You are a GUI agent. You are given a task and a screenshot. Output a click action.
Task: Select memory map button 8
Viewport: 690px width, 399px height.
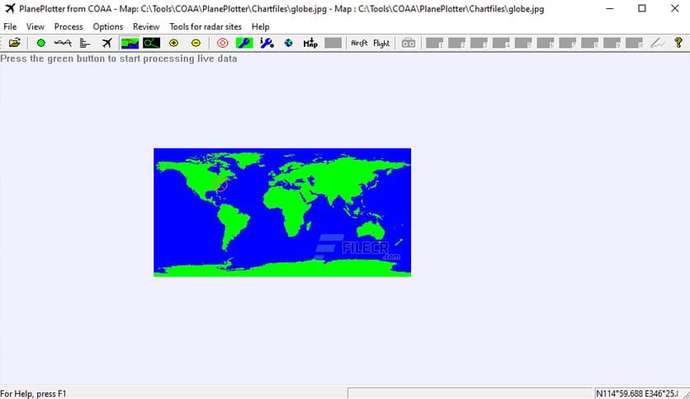click(589, 43)
